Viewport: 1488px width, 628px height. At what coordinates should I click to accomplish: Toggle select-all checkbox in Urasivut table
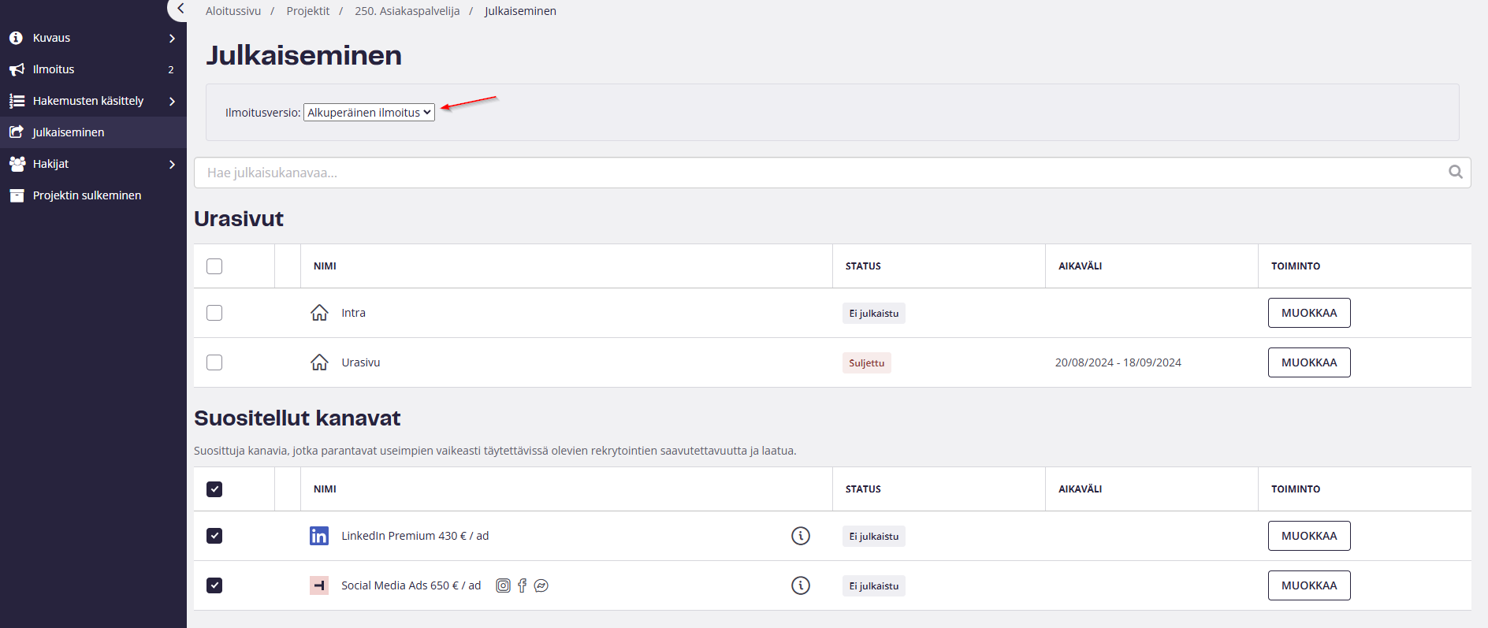[214, 266]
